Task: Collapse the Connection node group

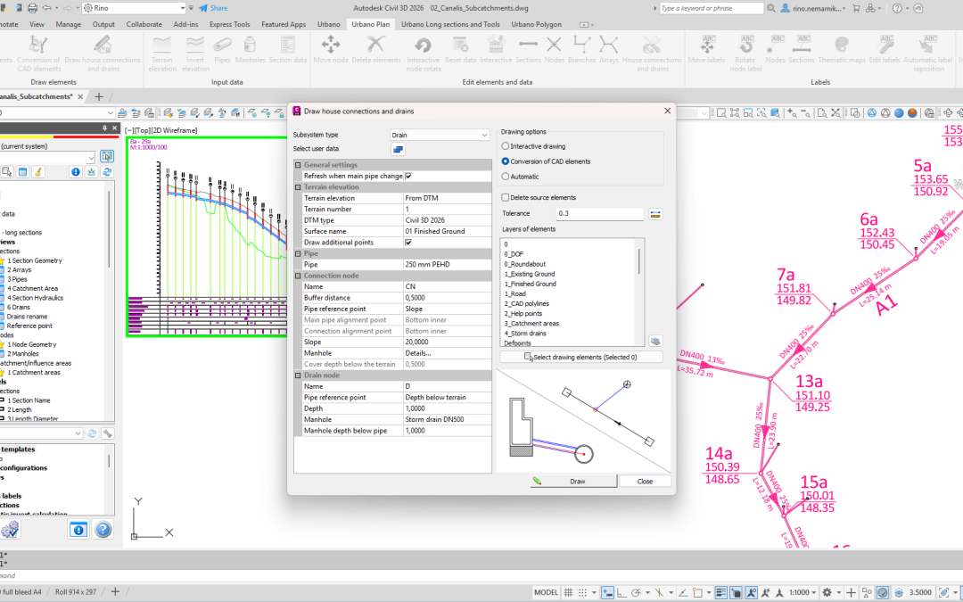Action: tap(298, 276)
